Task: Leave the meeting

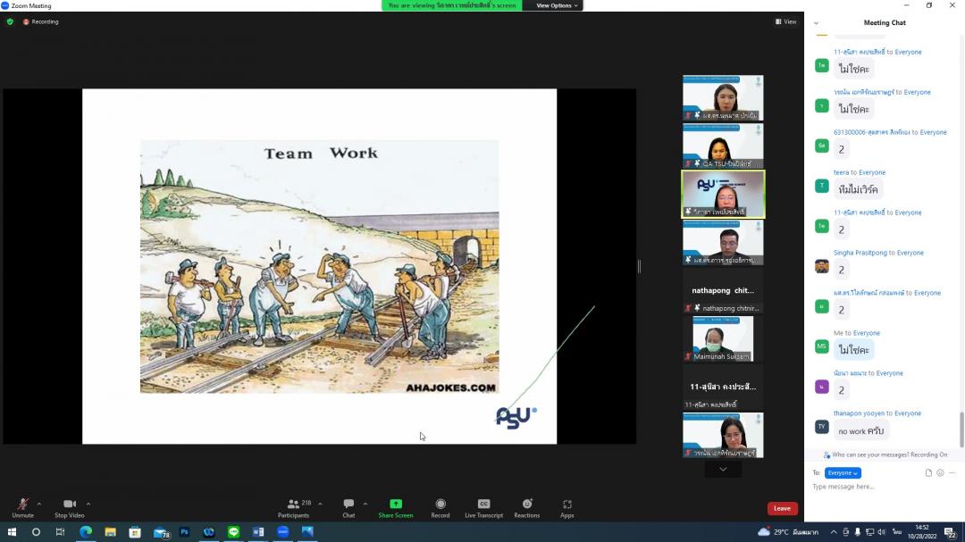Action: point(782,508)
